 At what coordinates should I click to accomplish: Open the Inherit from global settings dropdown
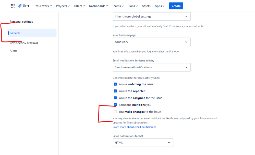152,16
